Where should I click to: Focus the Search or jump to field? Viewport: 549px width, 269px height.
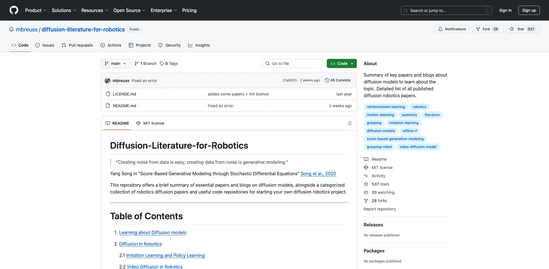pyautogui.click(x=446, y=10)
